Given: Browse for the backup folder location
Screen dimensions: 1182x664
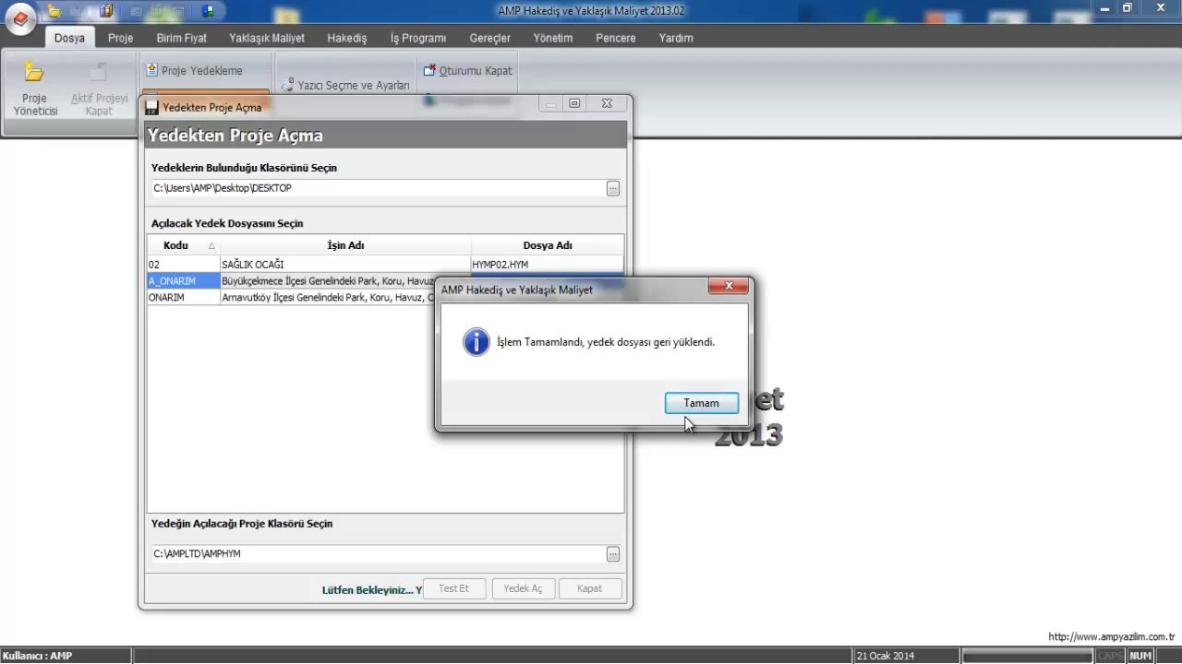Looking at the screenshot, I should pyautogui.click(x=613, y=188).
